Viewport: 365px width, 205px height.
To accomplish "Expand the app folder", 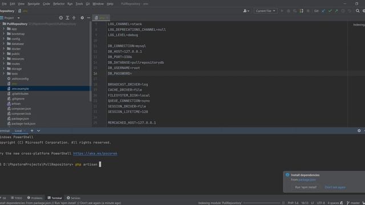I will pyautogui.click(x=3, y=29).
